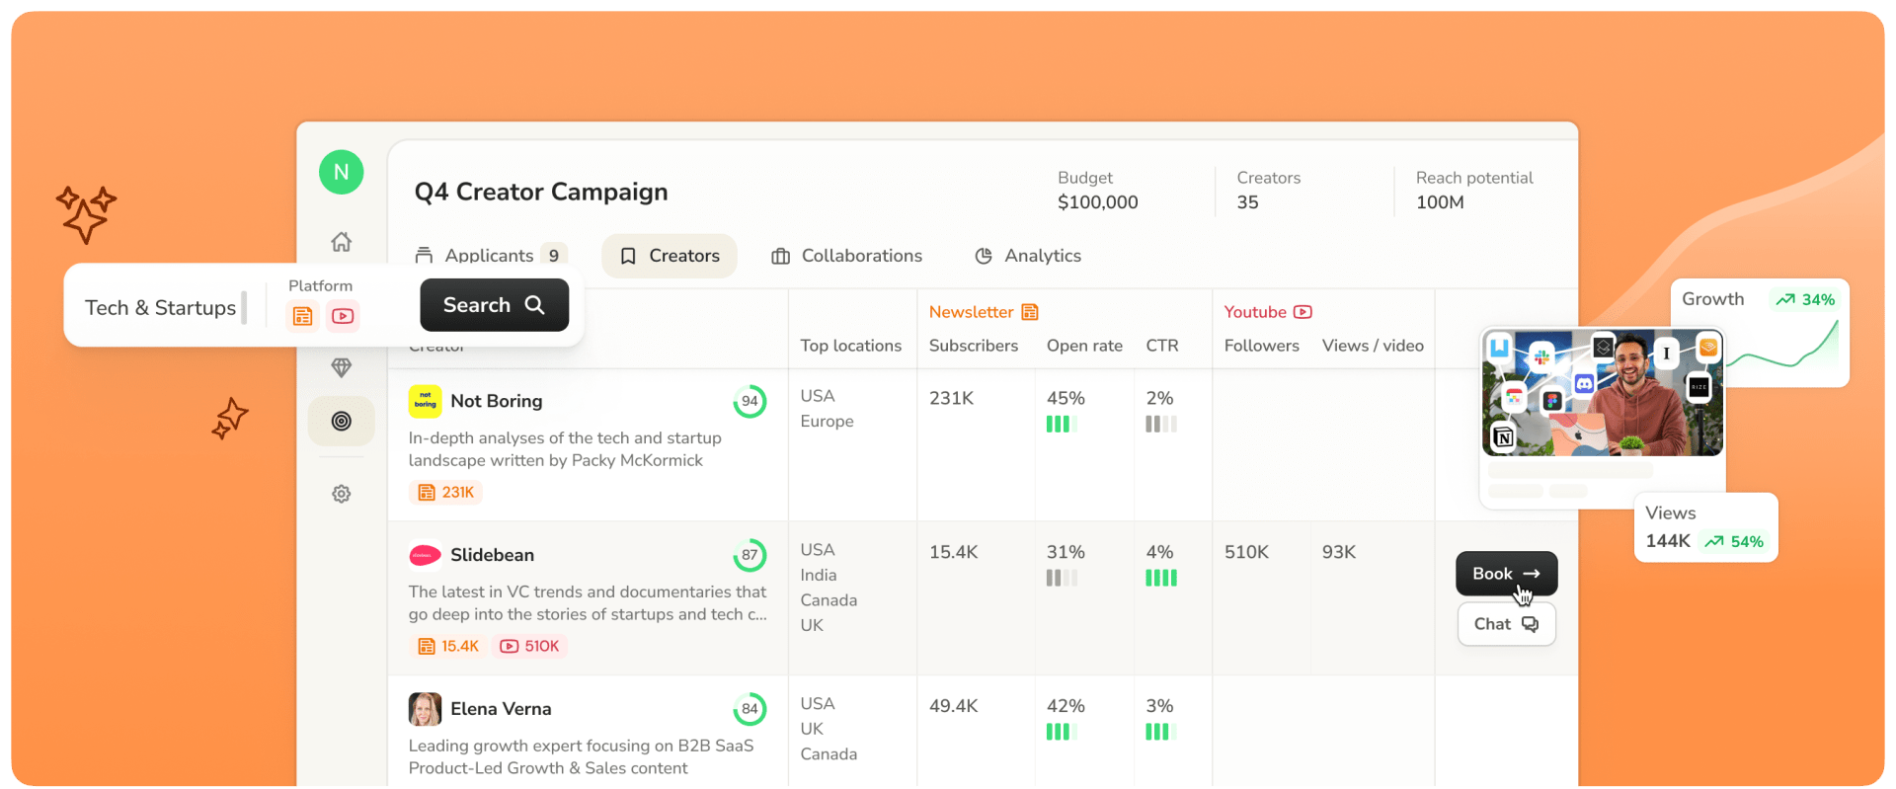1896x789 pixels.
Task: Click Slidebean's 93K views per video
Action: click(1339, 552)
